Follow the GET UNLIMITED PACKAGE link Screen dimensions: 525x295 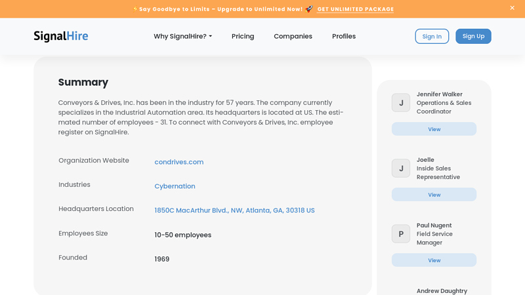pos(355,9)
